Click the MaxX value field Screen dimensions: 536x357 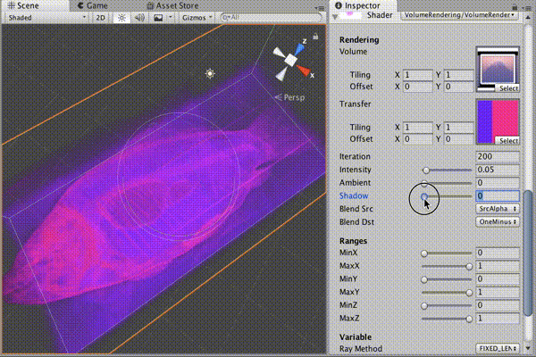click(x=498, y=266)
